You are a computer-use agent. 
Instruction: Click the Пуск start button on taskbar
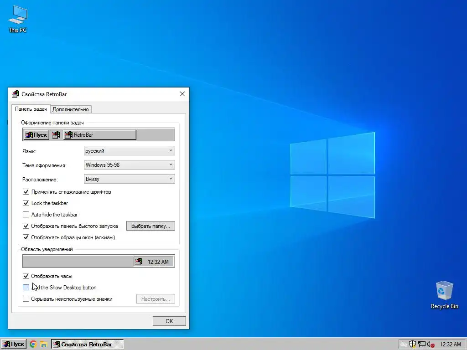14,345
